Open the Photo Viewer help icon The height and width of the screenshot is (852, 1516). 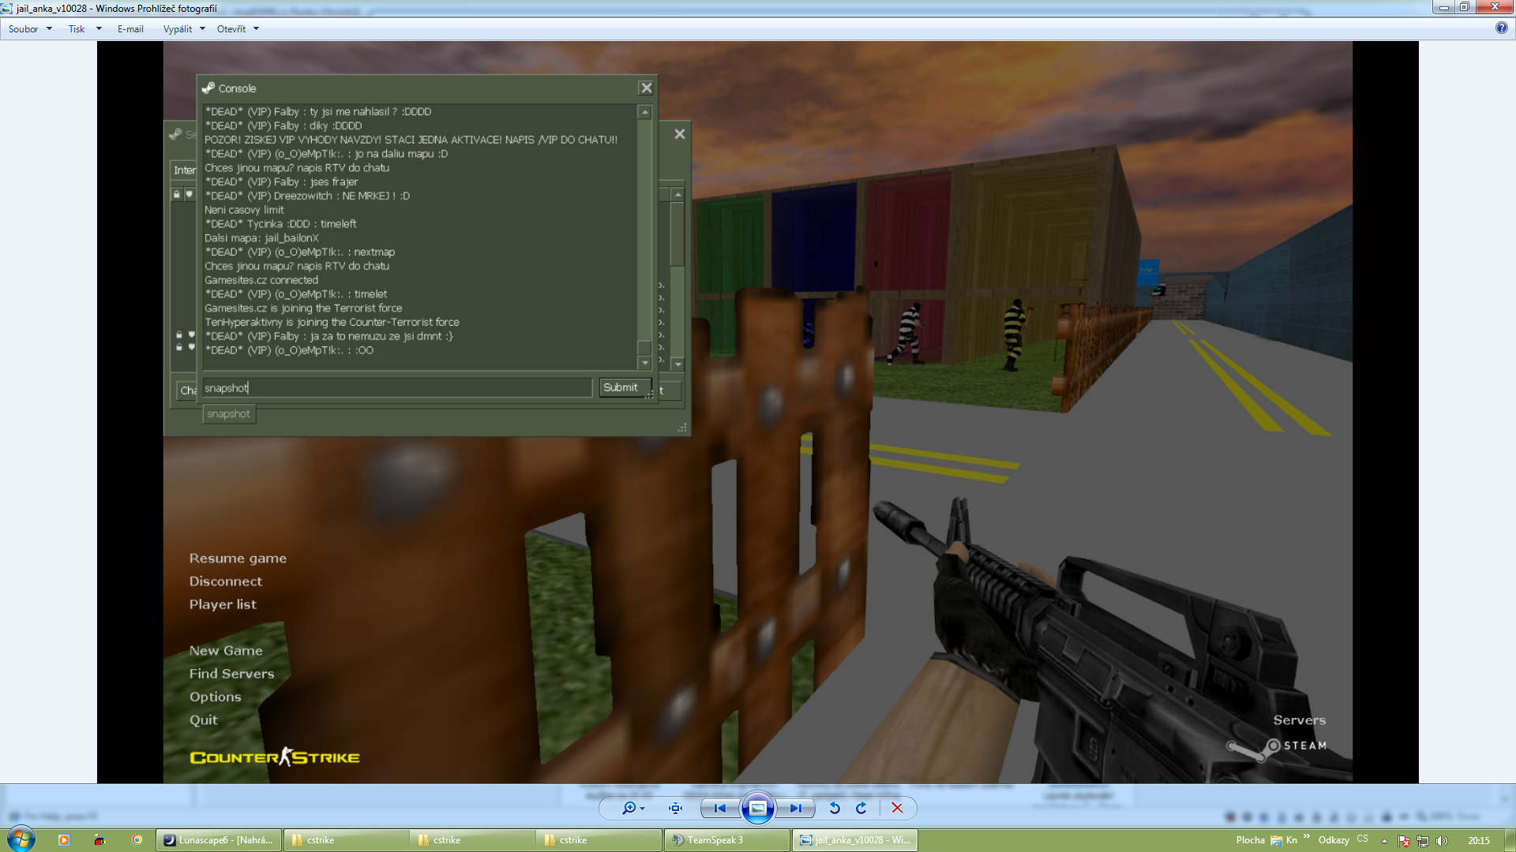pyautogui.click(x=1501, y=28)
